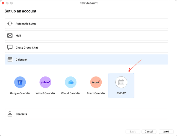Image resolution: width=177 pixels, height=136 pixels.
Task: Click the Automatic Setup sync arrows icon
Action: pos(10,24)
